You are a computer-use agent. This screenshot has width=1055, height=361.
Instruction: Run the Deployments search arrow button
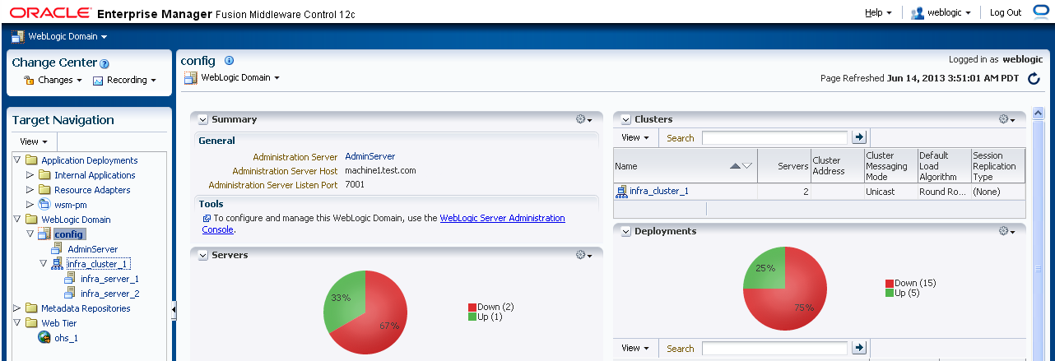coord(859,348)
